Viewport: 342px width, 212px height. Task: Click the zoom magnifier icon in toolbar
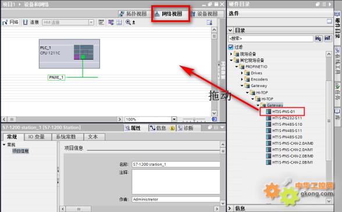pyautogui.click(x=128, y=22)
